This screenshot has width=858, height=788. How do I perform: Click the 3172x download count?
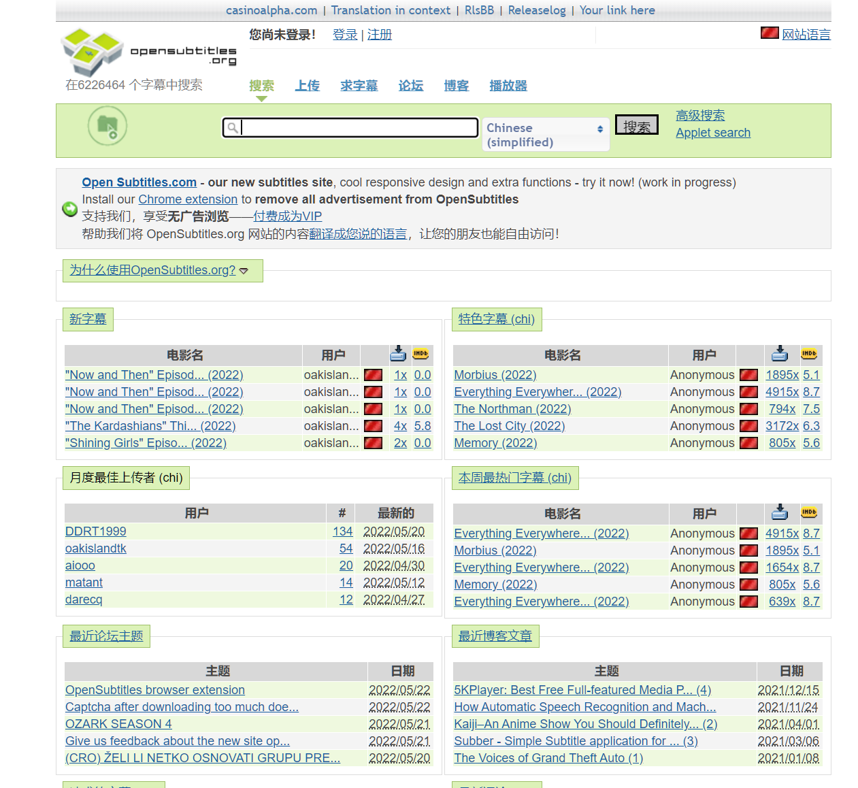click(x=782, y=426)
